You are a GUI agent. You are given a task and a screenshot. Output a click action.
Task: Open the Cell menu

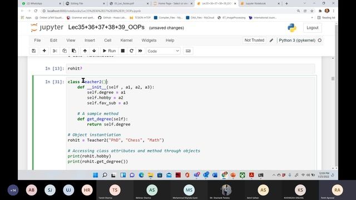107,41
